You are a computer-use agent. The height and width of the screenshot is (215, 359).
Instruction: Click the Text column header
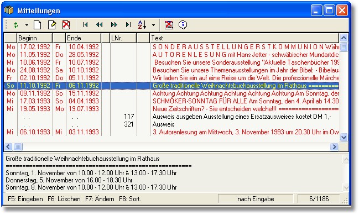(244, 38)
